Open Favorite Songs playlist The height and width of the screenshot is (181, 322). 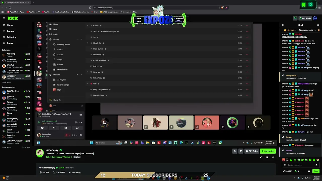(63, 85)
